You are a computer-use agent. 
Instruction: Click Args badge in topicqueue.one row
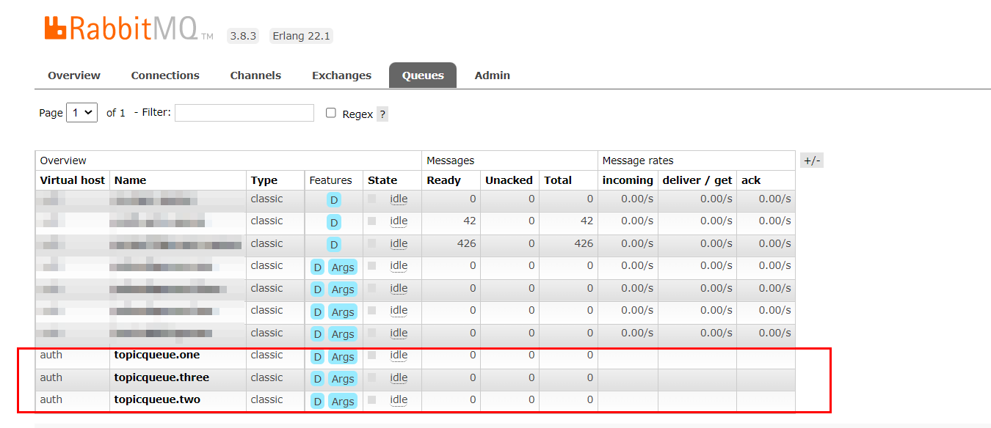[x=343, y=357]
